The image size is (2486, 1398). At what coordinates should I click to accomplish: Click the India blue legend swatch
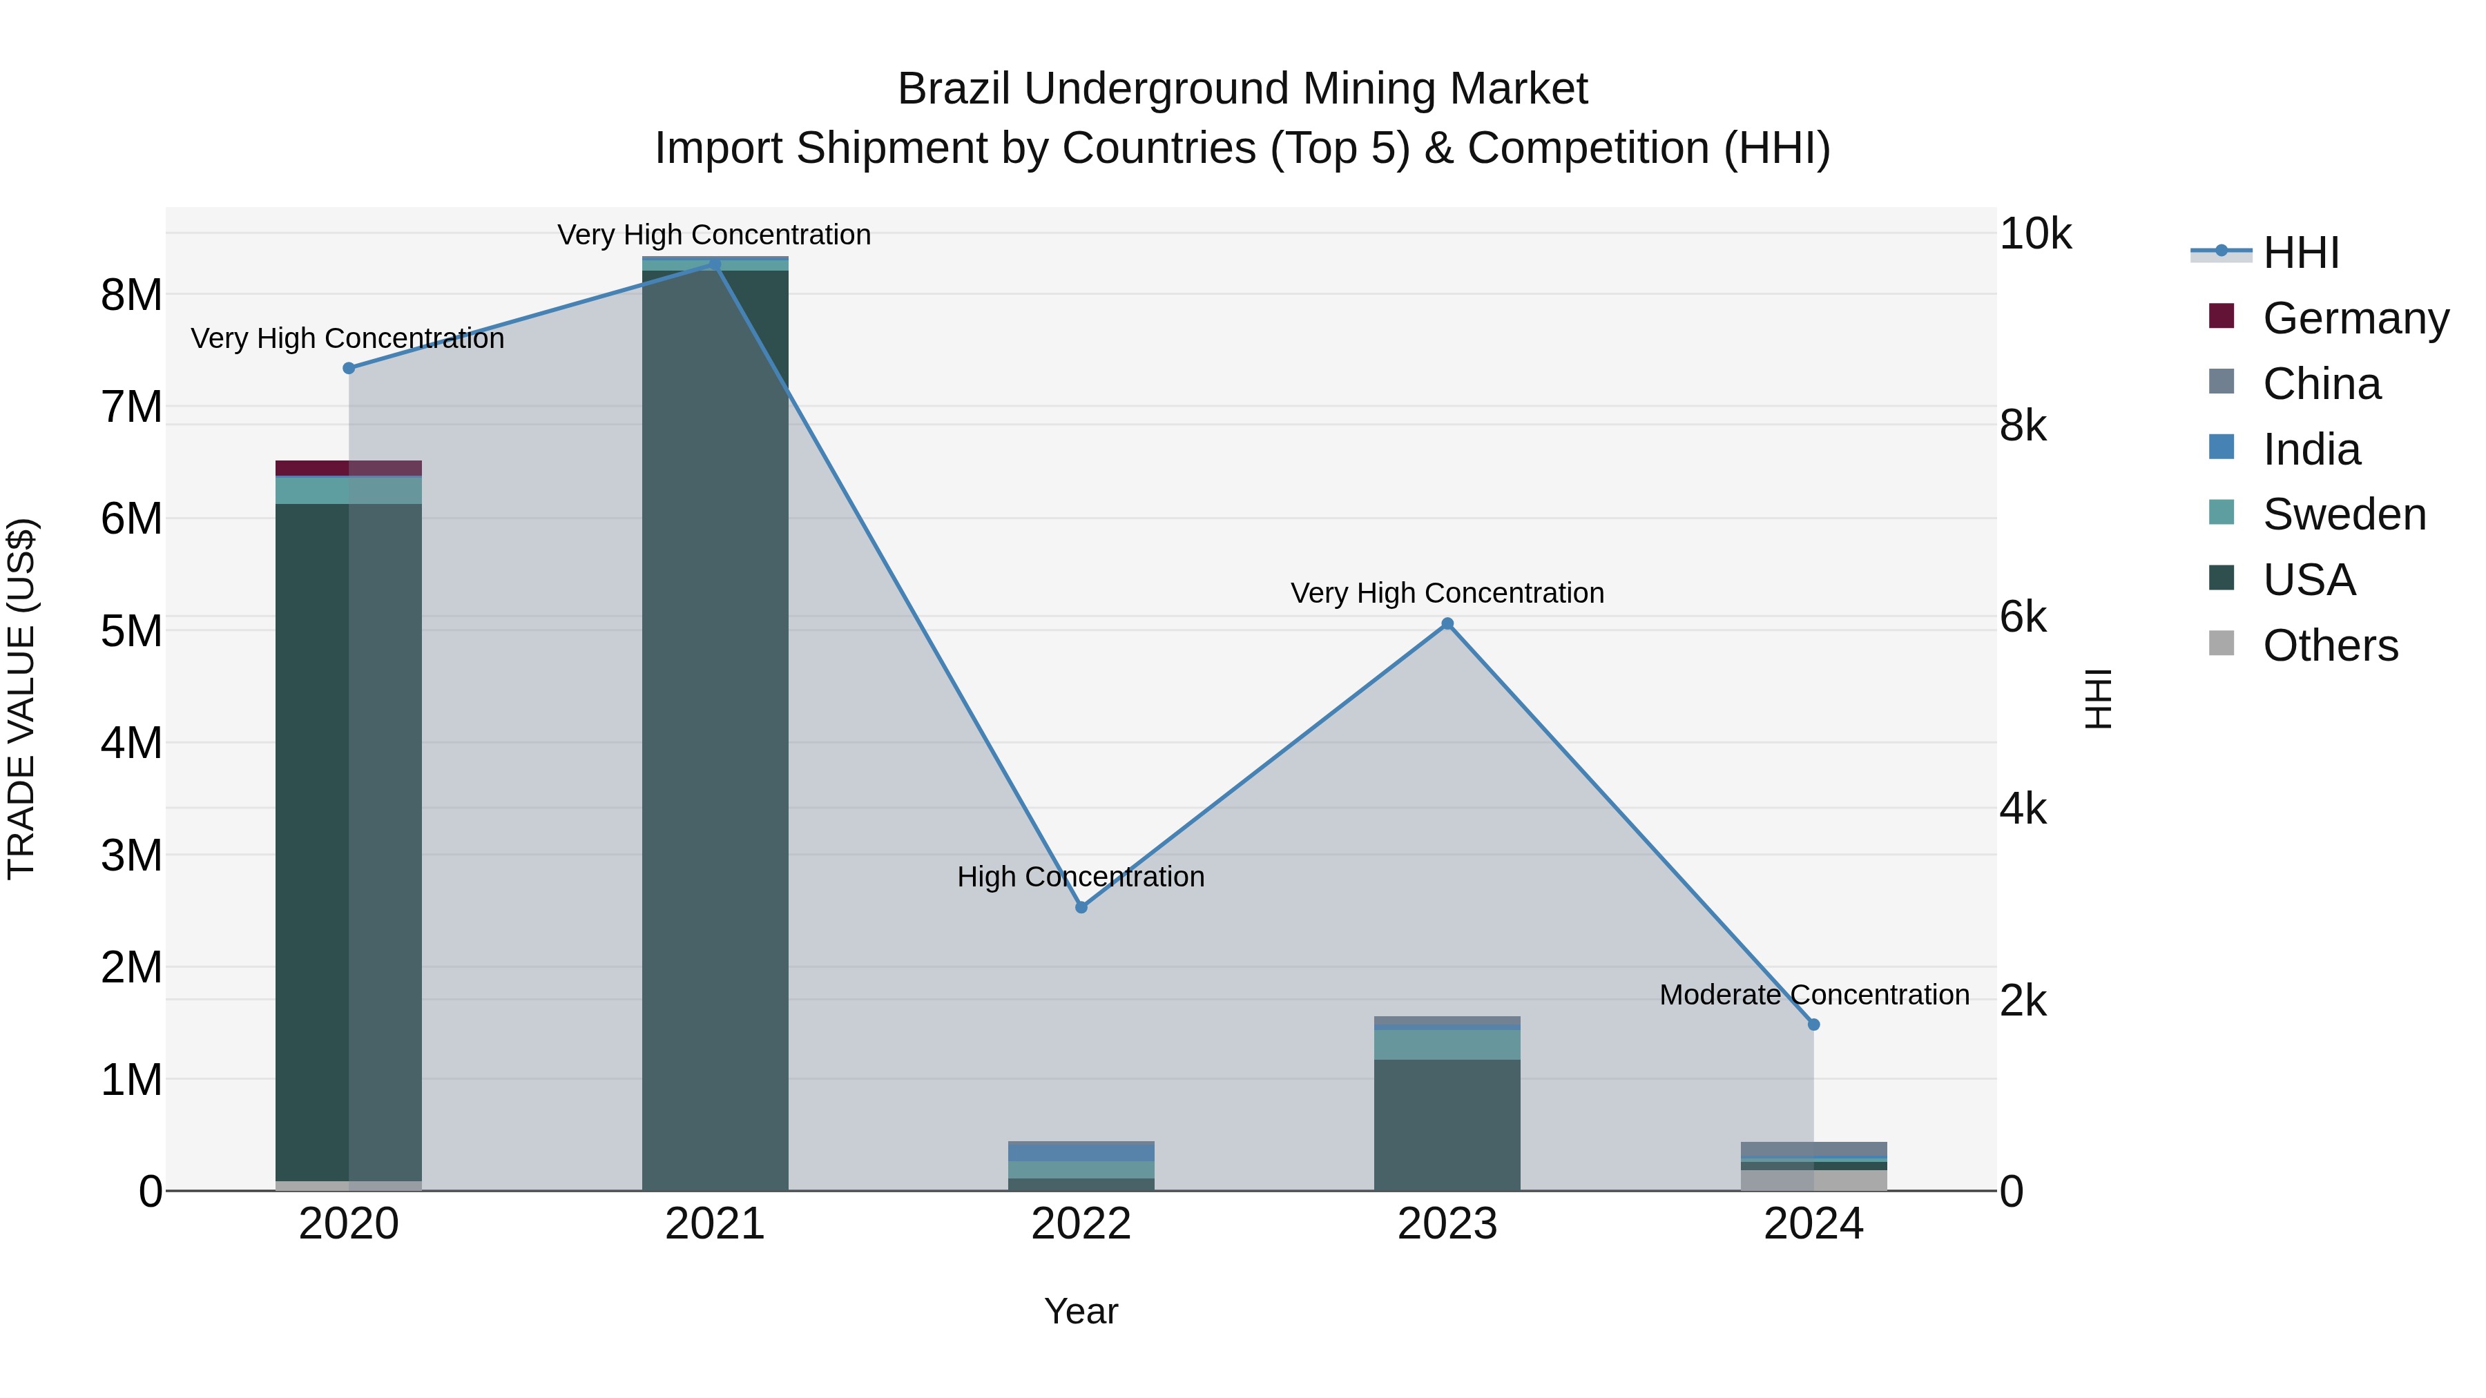tap(2222, 447)
